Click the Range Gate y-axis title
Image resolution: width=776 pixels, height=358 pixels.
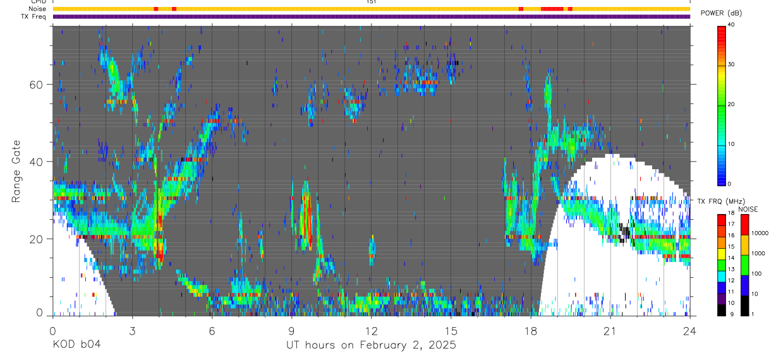click(x=16, y=170)
